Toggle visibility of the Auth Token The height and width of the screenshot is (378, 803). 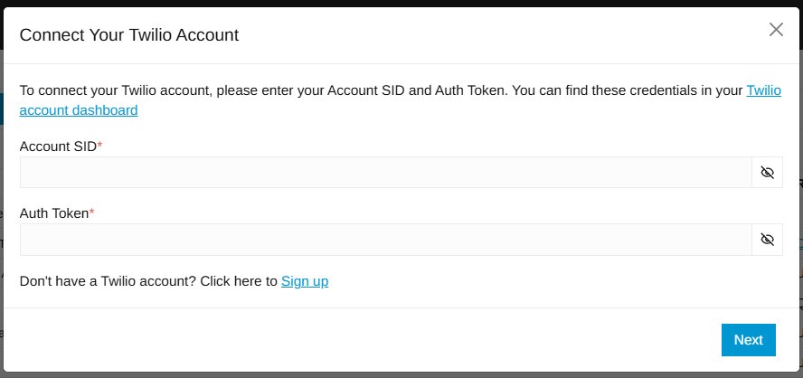click(x=767, y=240)
